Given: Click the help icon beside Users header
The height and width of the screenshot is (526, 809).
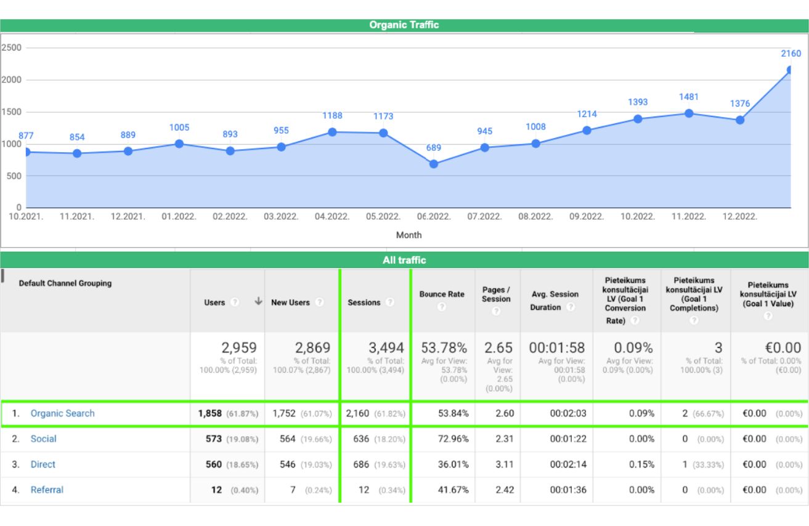Looking at the screenshot, I should tap(235, 302).
